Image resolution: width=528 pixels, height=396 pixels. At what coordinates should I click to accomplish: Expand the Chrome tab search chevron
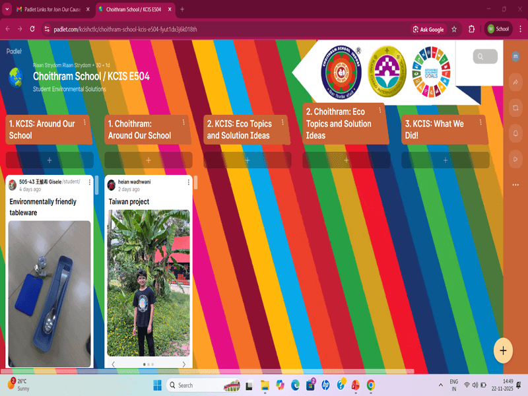7,9
